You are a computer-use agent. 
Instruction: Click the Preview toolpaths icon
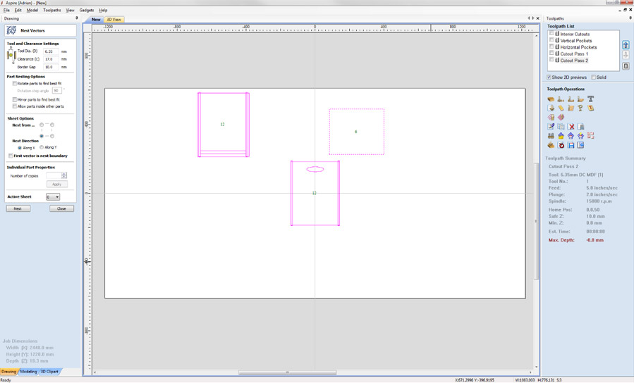click(551, 145)
